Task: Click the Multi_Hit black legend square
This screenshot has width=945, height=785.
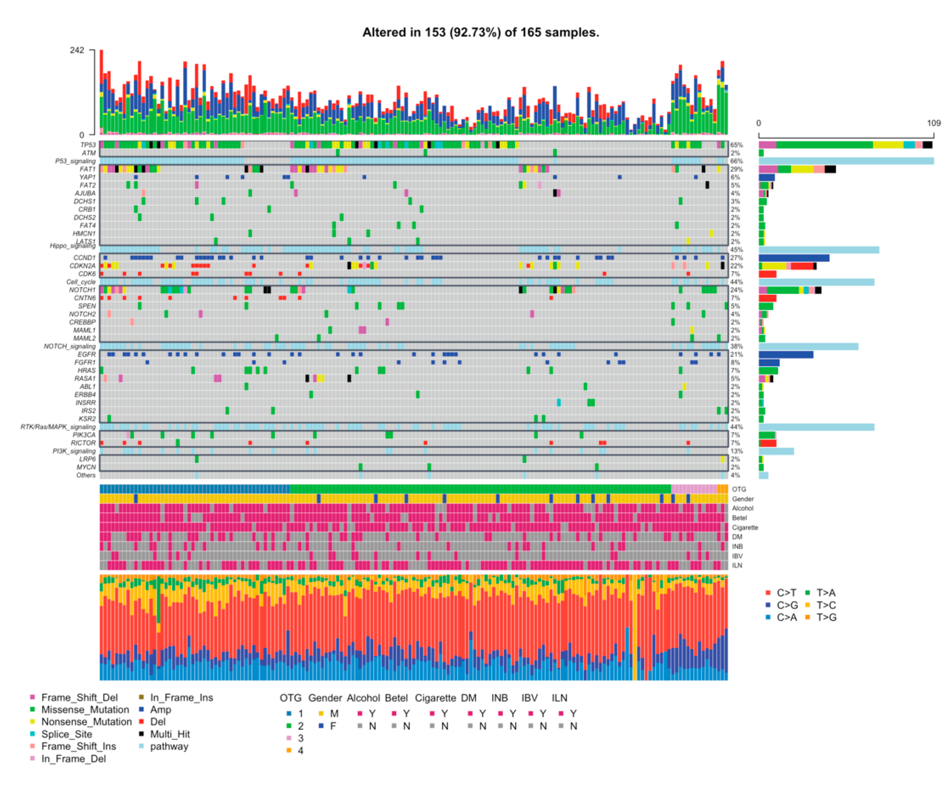Action: (x=141, y=734)
